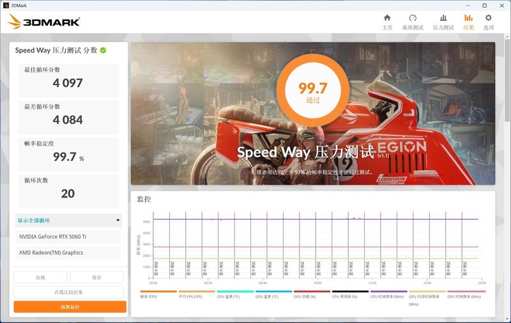Click the worst loop score 4 084
This screenshot has height=323, width=511.
click(68, 120)
